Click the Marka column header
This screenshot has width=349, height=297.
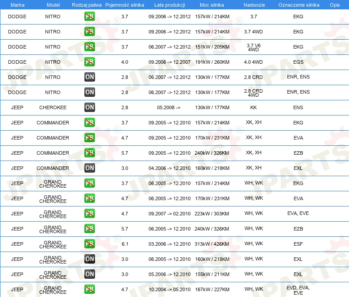pos(17,5)
